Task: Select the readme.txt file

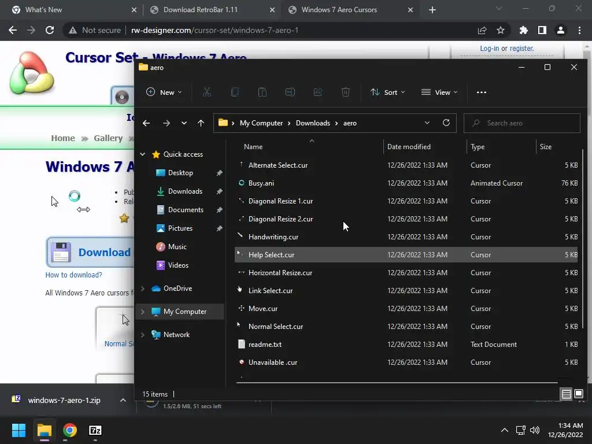Action: click(406, 345)
